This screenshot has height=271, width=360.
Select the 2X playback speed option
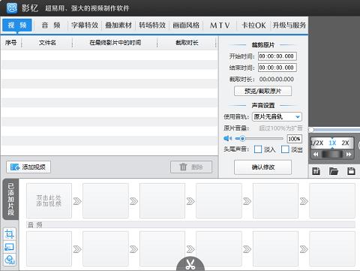(345, 143)
